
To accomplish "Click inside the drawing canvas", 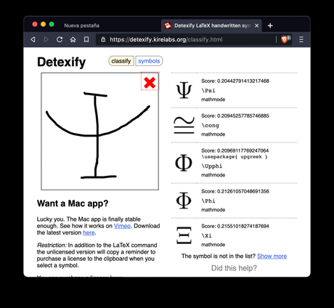I will pos(100,131).
